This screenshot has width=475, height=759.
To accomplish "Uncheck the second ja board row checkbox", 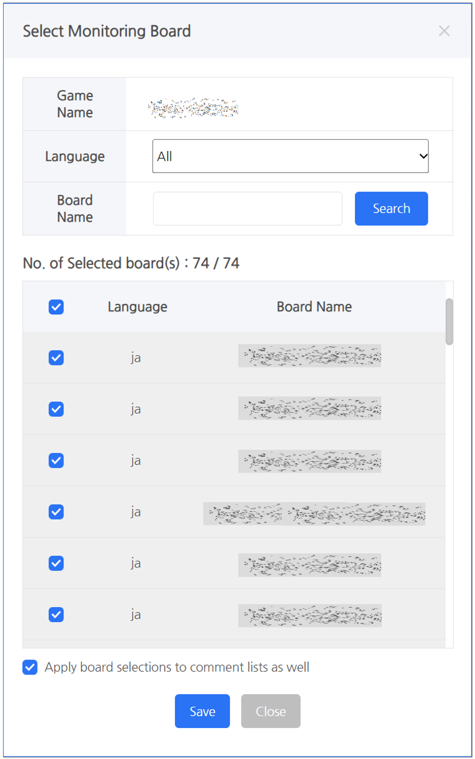I will (56, 409).
